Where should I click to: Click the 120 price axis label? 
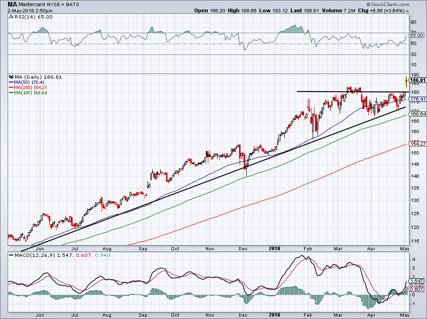pyautogui.click(x=415, y=228)
